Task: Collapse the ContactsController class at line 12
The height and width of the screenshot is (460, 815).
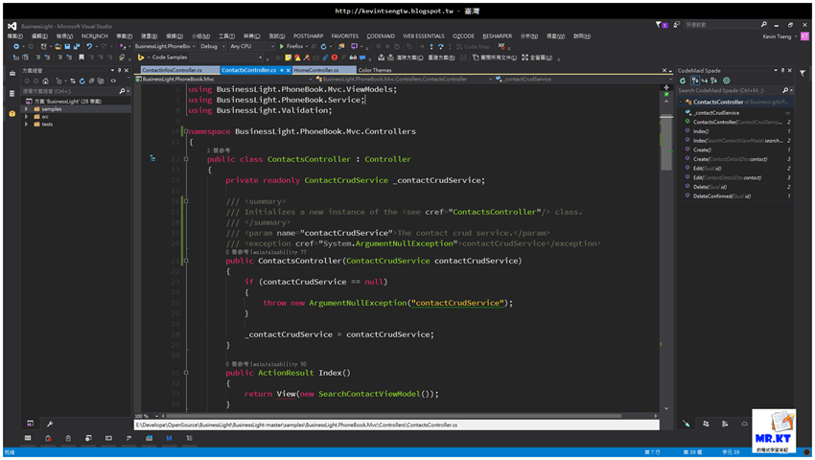Action: tap(186, 159)
